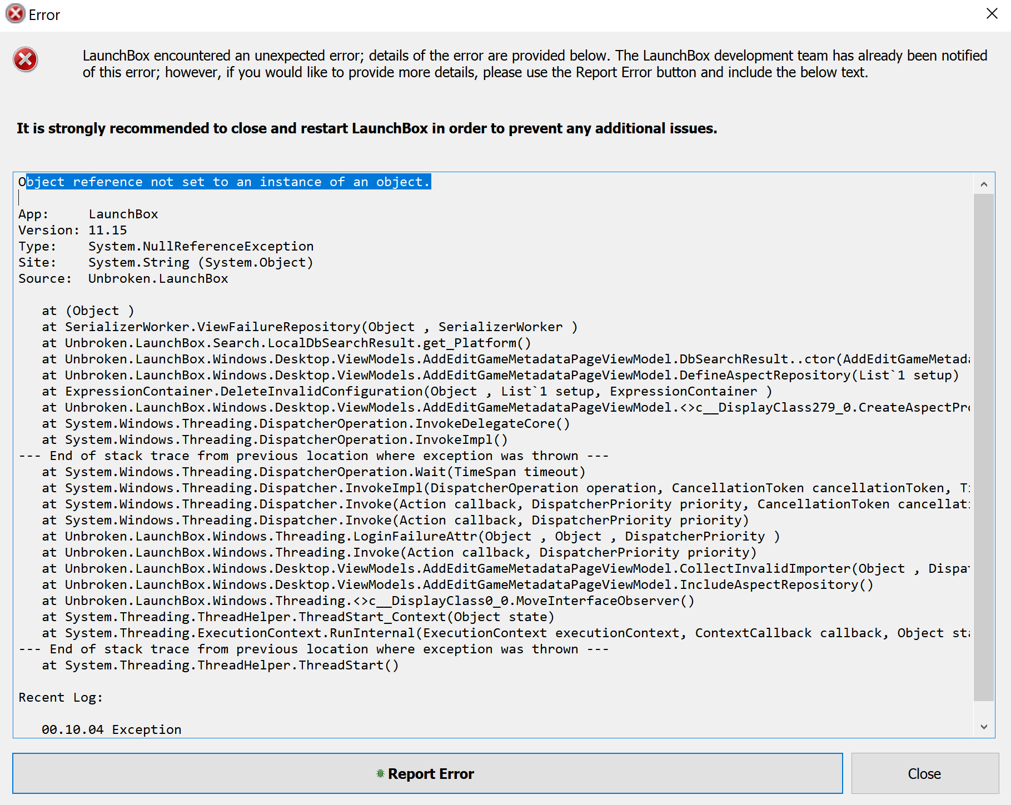The width and height of the screenshot is (1011, 805).
Task: Click the 'Recent Log:' heading
Action: (x=61, y=697)
